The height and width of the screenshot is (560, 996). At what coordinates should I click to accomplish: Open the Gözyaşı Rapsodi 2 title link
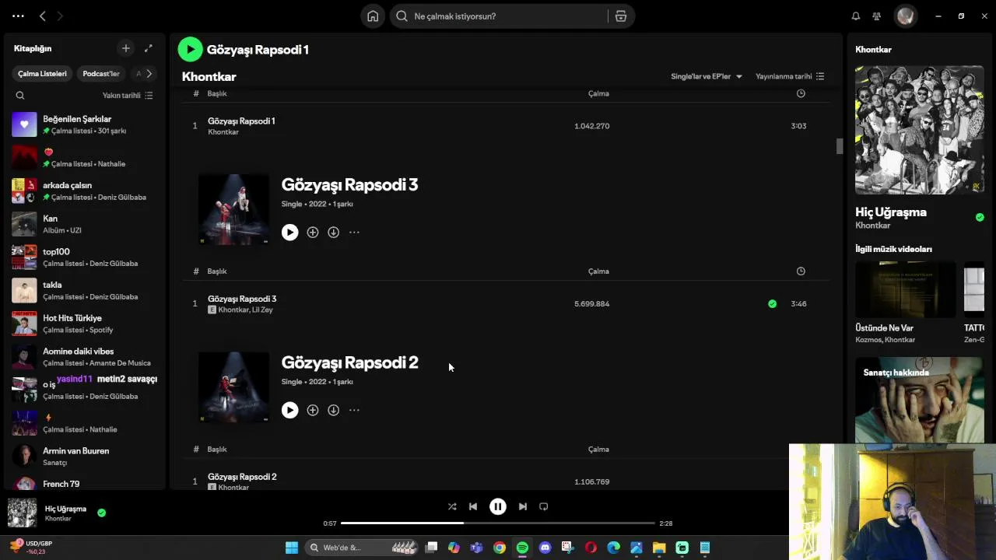click(x=349, y=362)
